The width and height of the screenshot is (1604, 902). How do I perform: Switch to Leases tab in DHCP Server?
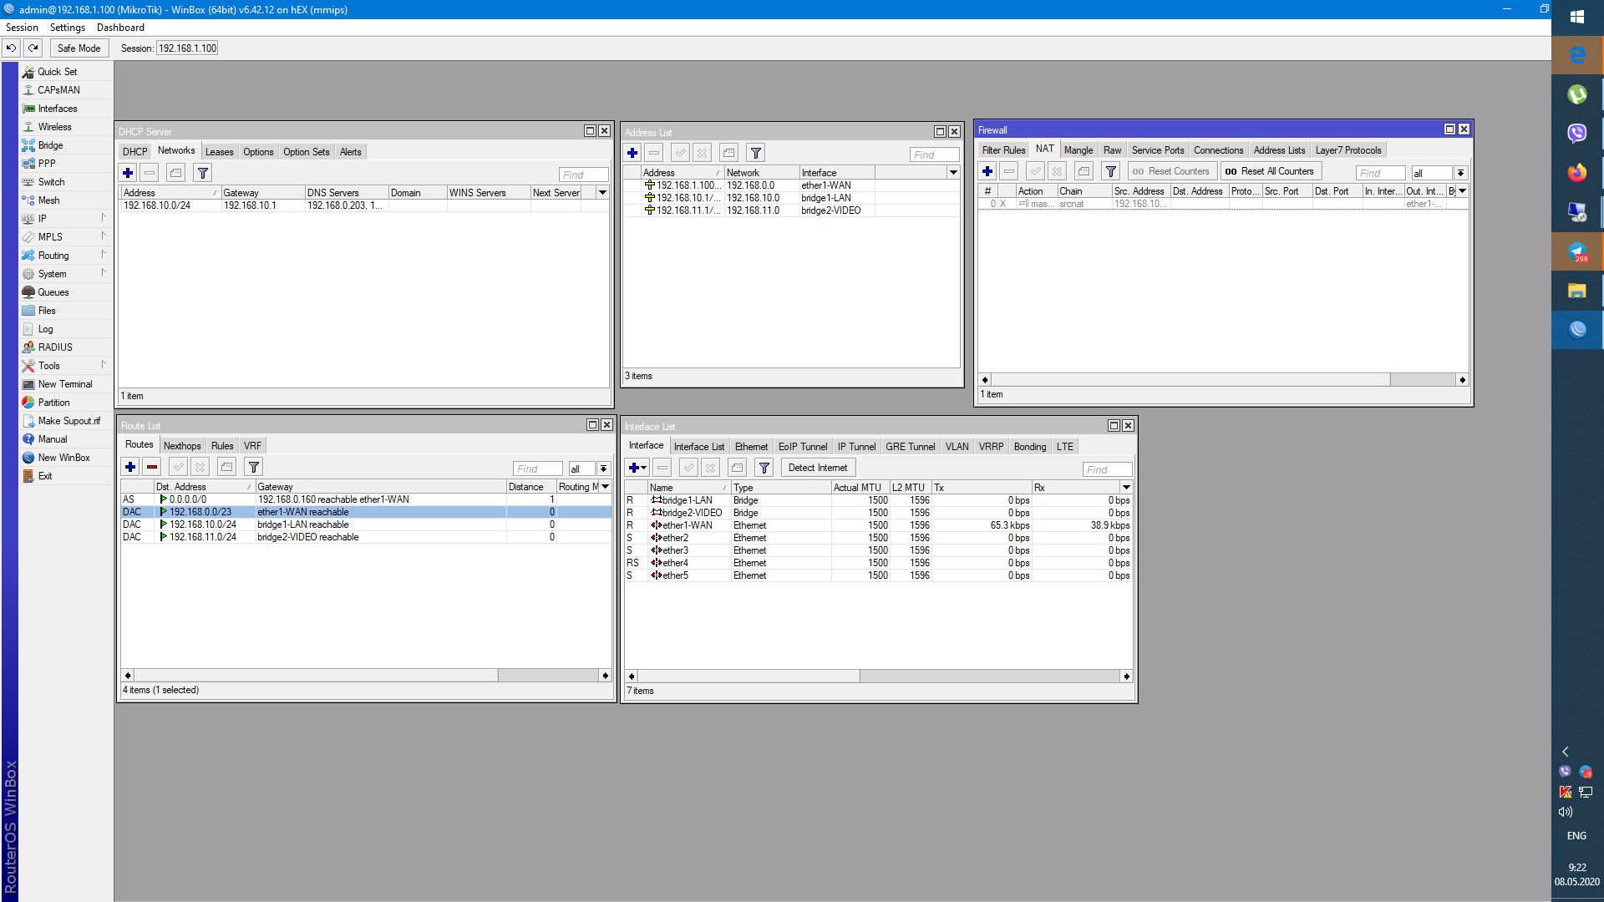coord(219,152)
